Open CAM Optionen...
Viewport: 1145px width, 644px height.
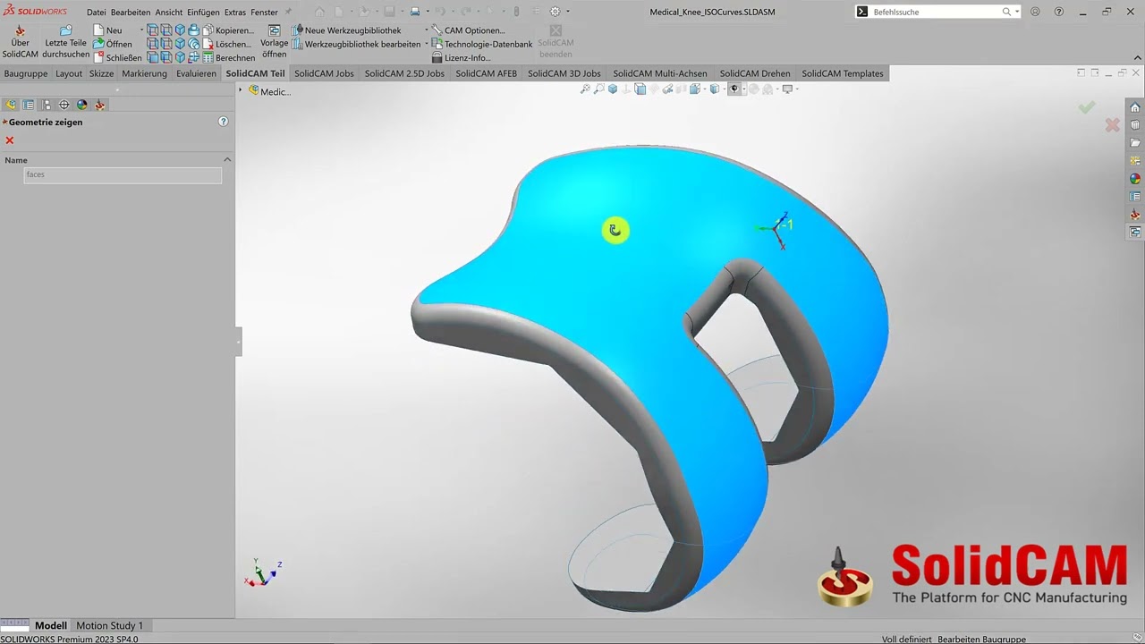click(468, 30)
